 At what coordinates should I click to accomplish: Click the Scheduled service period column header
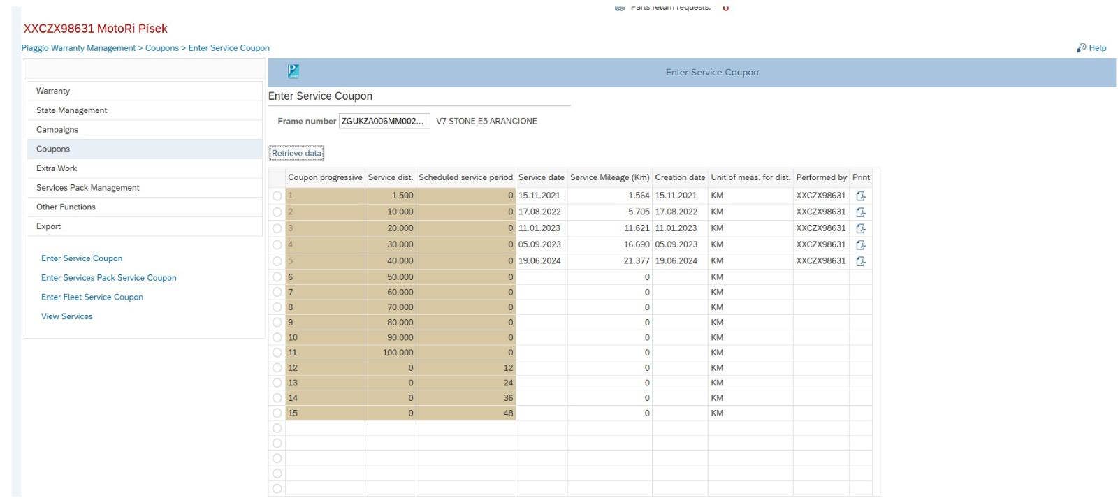(x=466, y=177)
